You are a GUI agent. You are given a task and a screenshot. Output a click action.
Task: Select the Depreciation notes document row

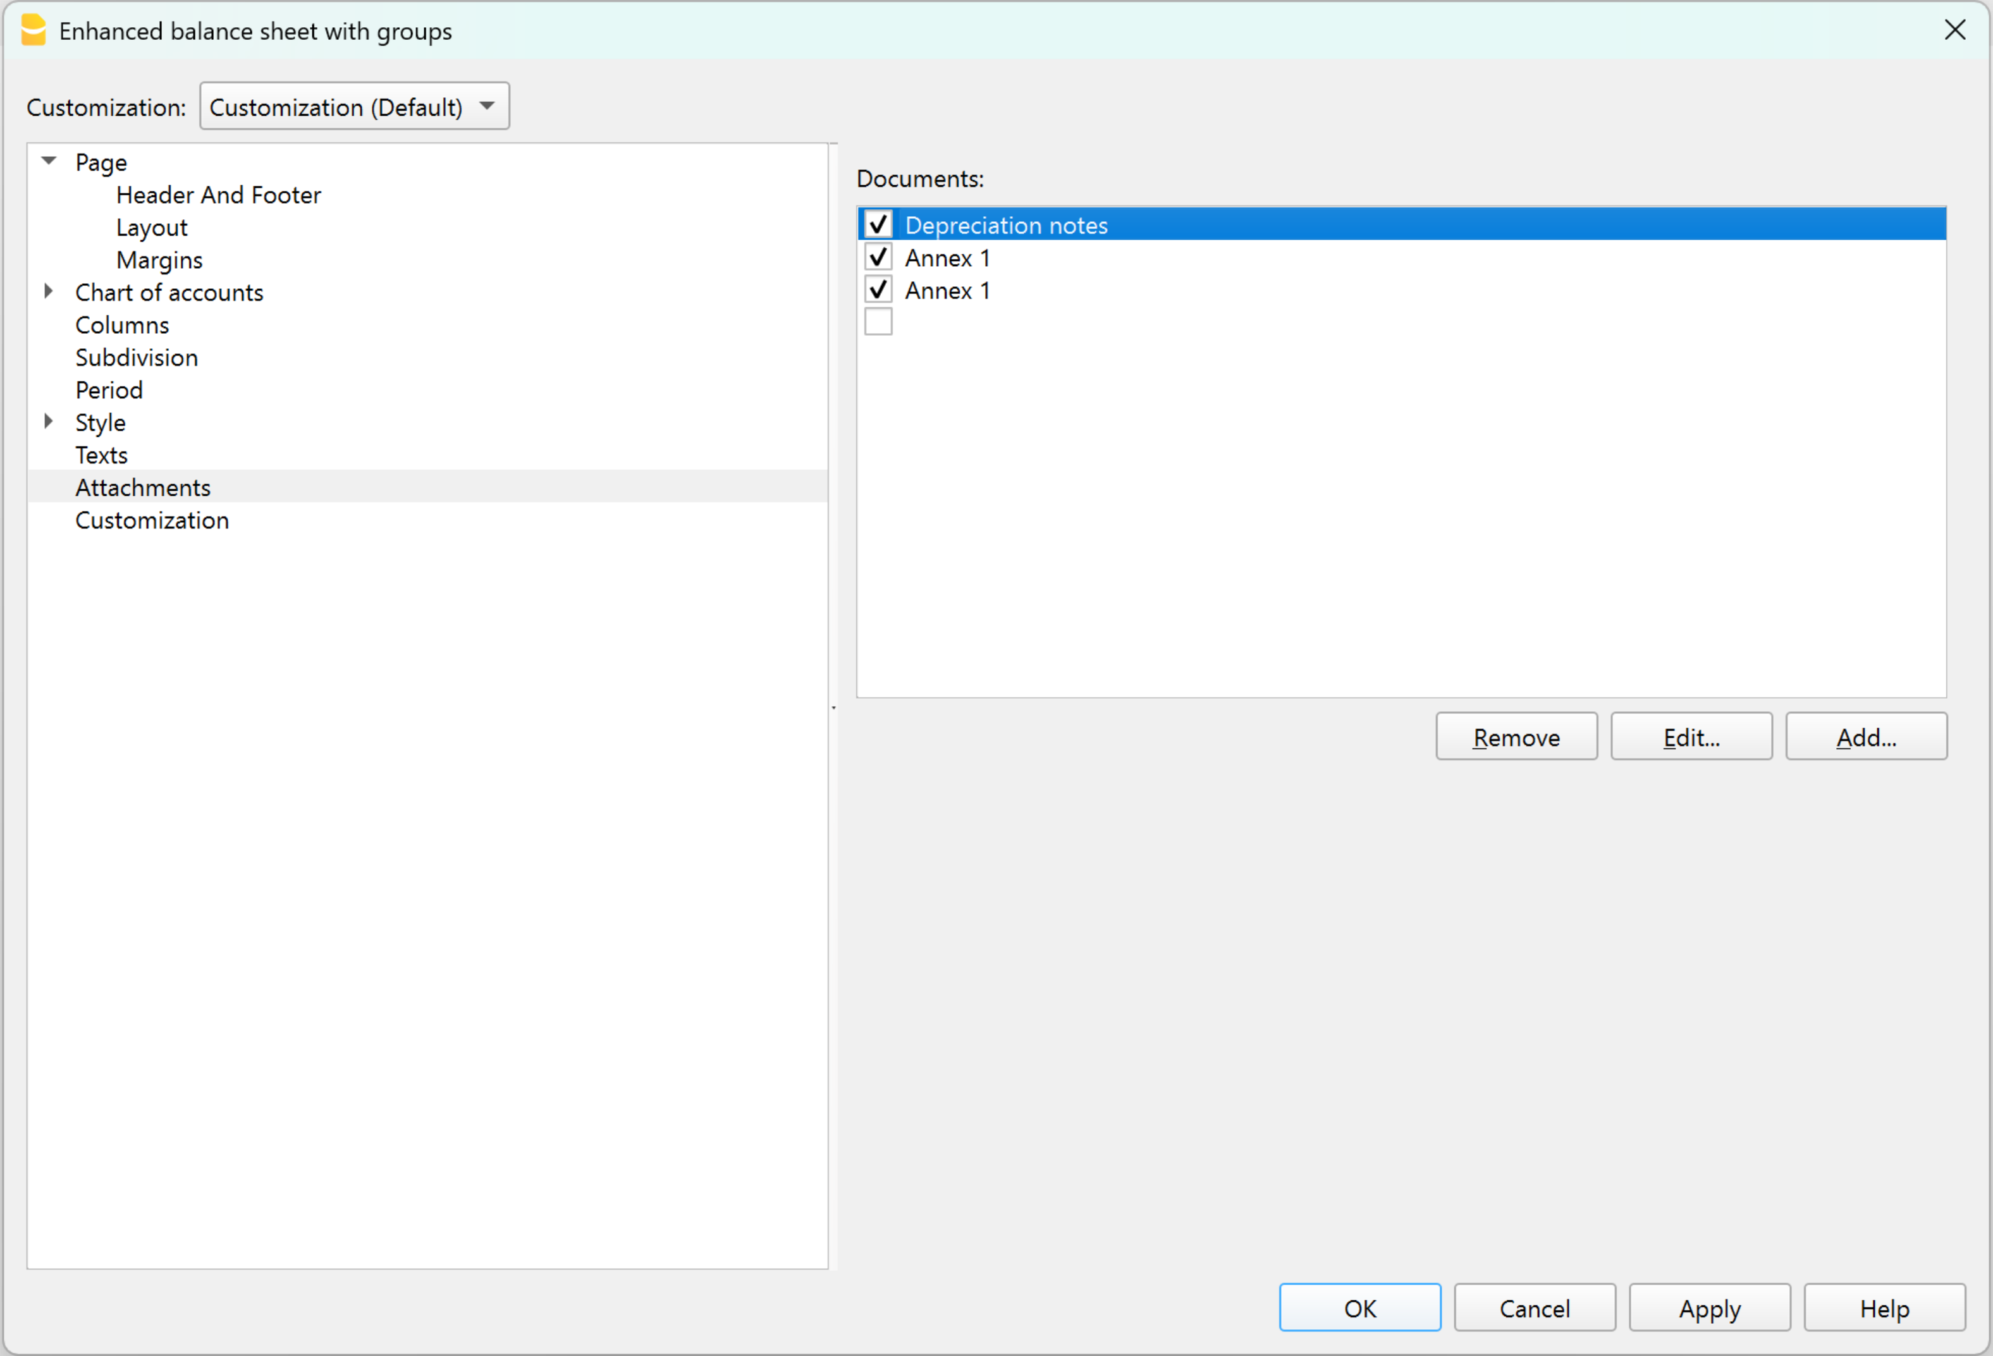coord(1007,224)
